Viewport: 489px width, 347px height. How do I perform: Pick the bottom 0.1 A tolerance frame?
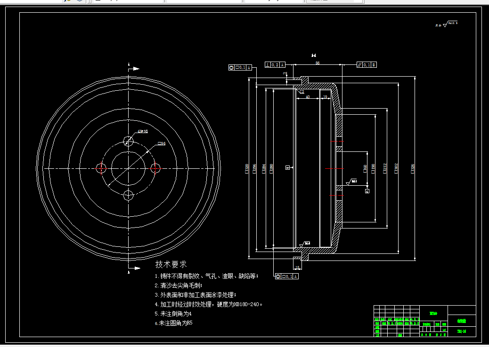[x=287, y=276]
